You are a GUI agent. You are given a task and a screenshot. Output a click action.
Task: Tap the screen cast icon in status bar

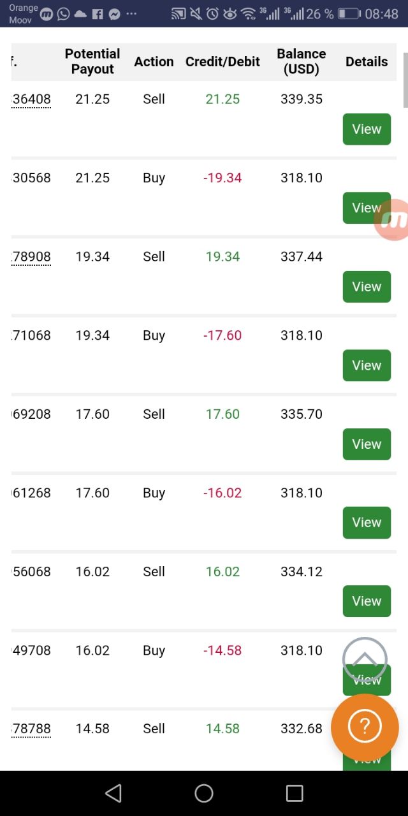click(177, 14)
